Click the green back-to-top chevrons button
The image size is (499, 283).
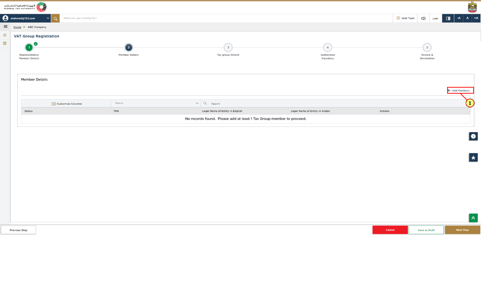(x=473, y=218)
